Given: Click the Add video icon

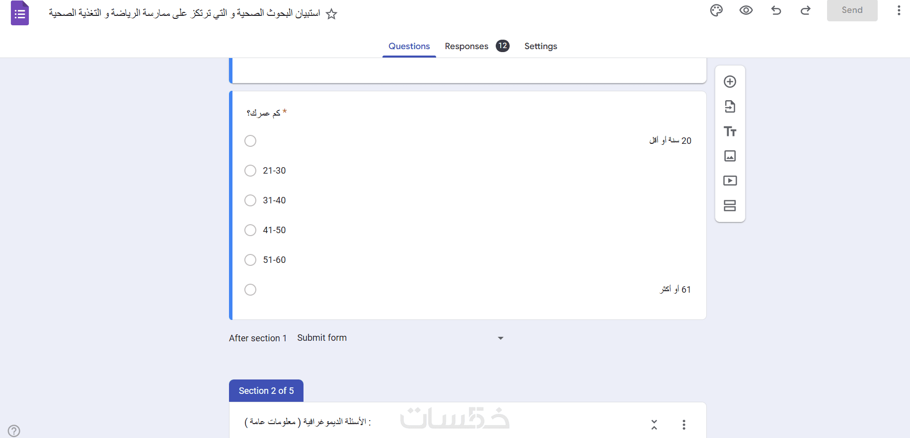Looking at the screenshot, I should [730, 181].
